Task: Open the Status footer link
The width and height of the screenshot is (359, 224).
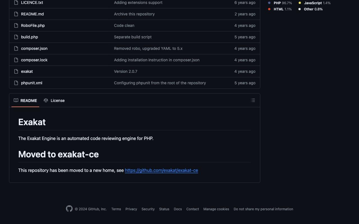Action: pyautogui.click(x=164, y=209)
